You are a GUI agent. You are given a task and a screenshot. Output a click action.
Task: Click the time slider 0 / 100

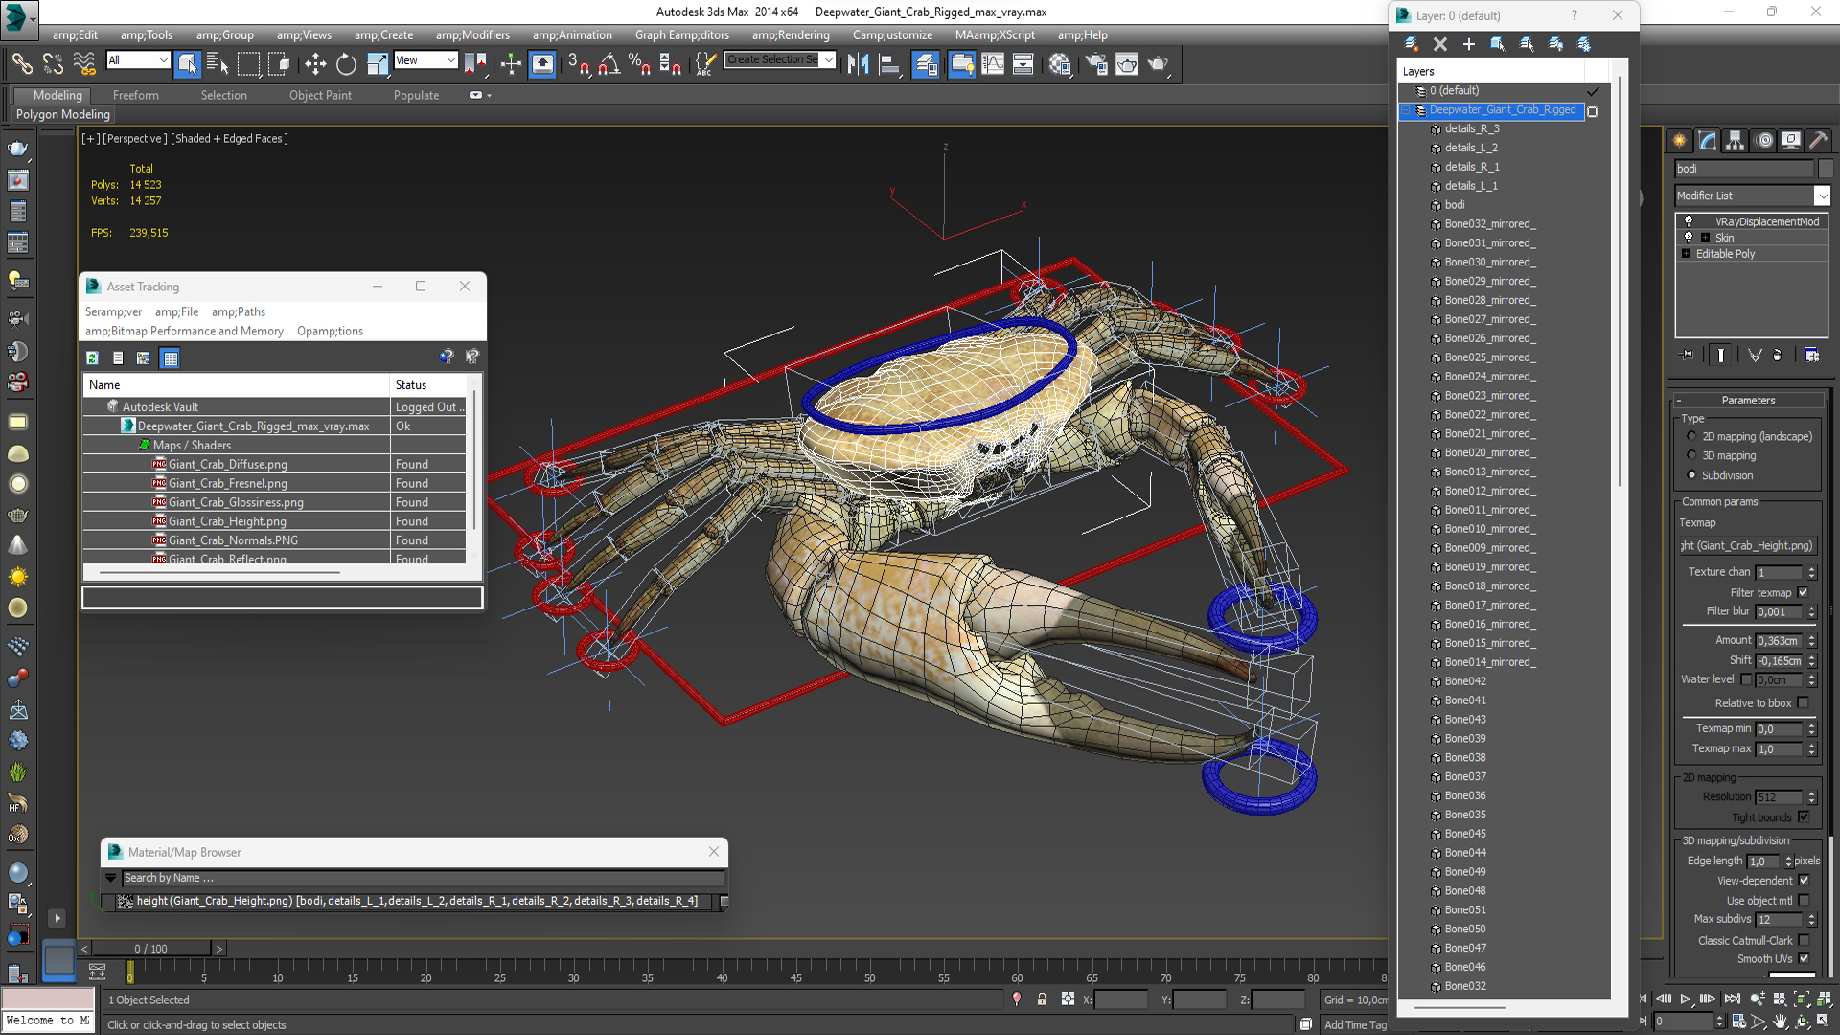click(151, 949)
